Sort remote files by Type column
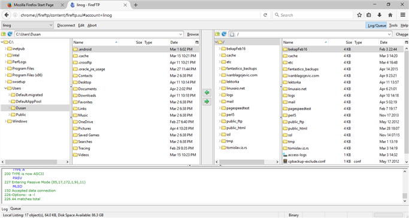The height and width of the screenshot is (218, 409). pyautogui.click(x=366, y=43)
